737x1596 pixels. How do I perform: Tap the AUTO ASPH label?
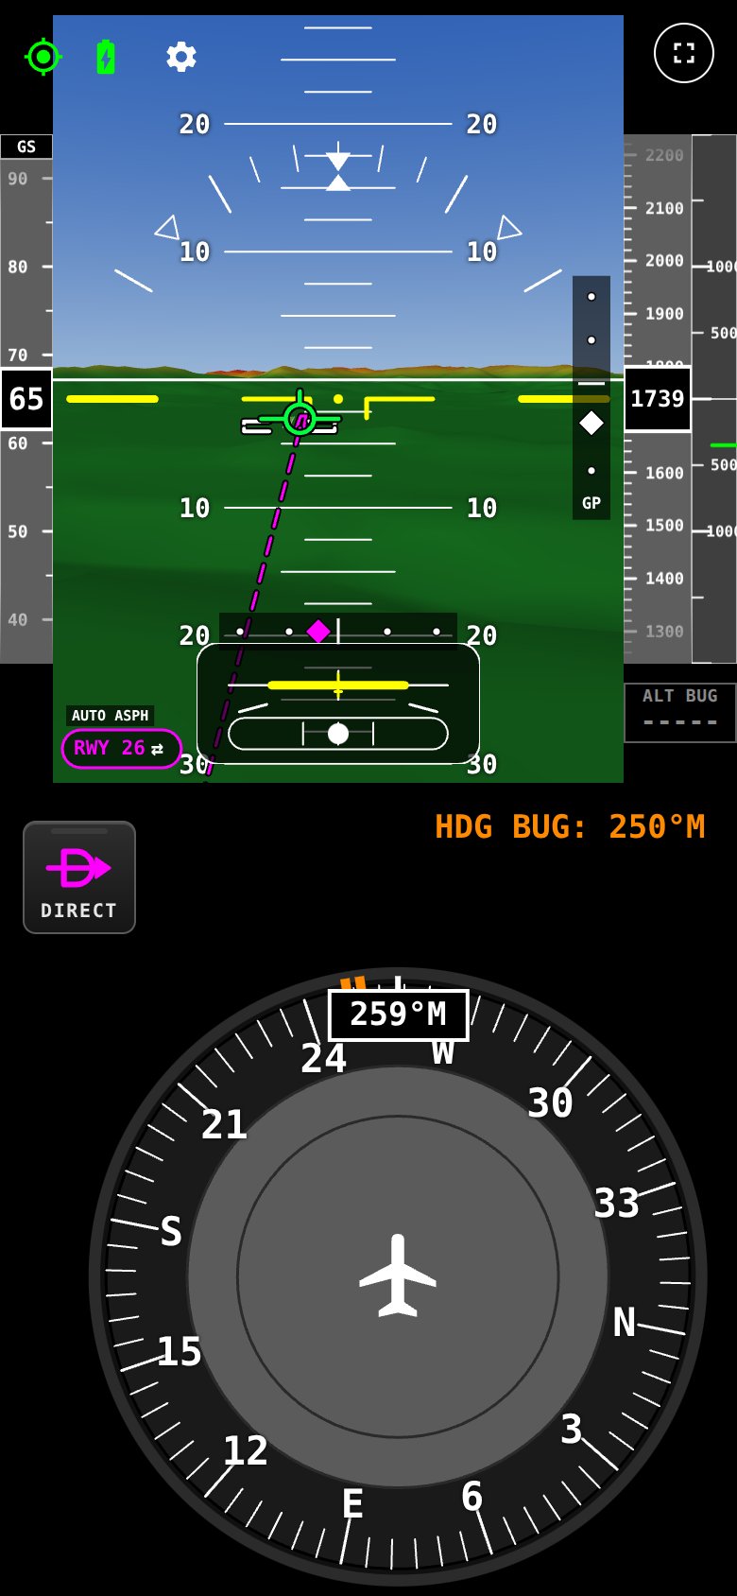coord(111,716)
